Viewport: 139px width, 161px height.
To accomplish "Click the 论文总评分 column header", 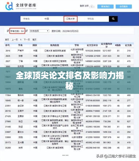I will (92, 45).
